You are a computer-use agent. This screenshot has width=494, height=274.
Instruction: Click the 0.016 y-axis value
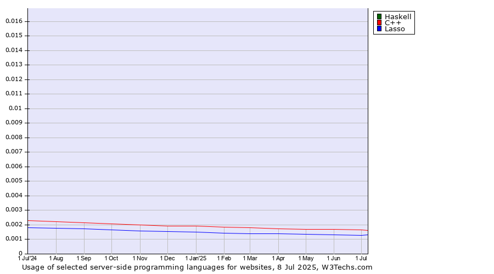coord(14,21)
